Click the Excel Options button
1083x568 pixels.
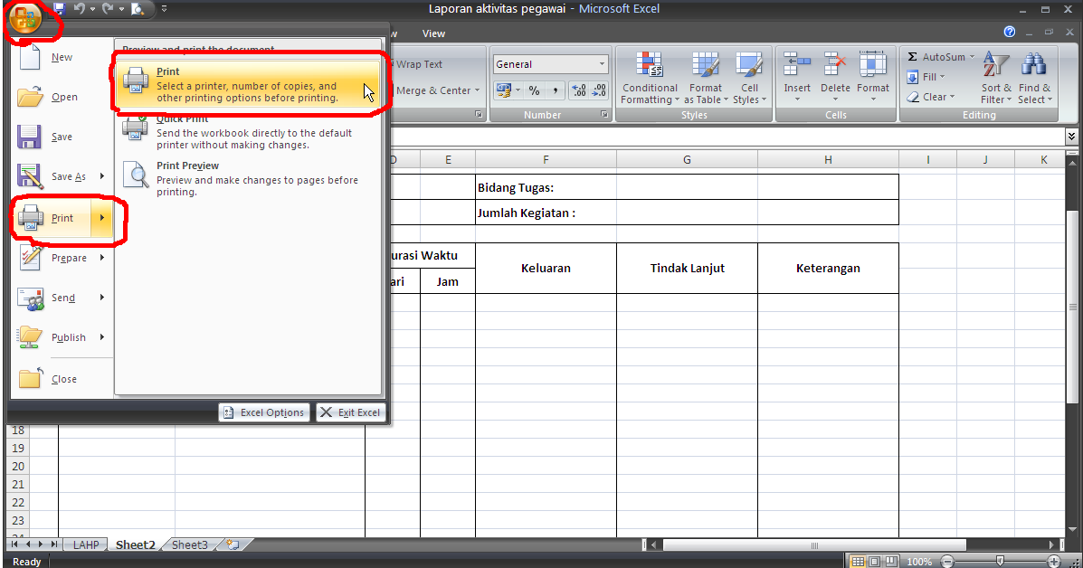click(x=263, y=412)
